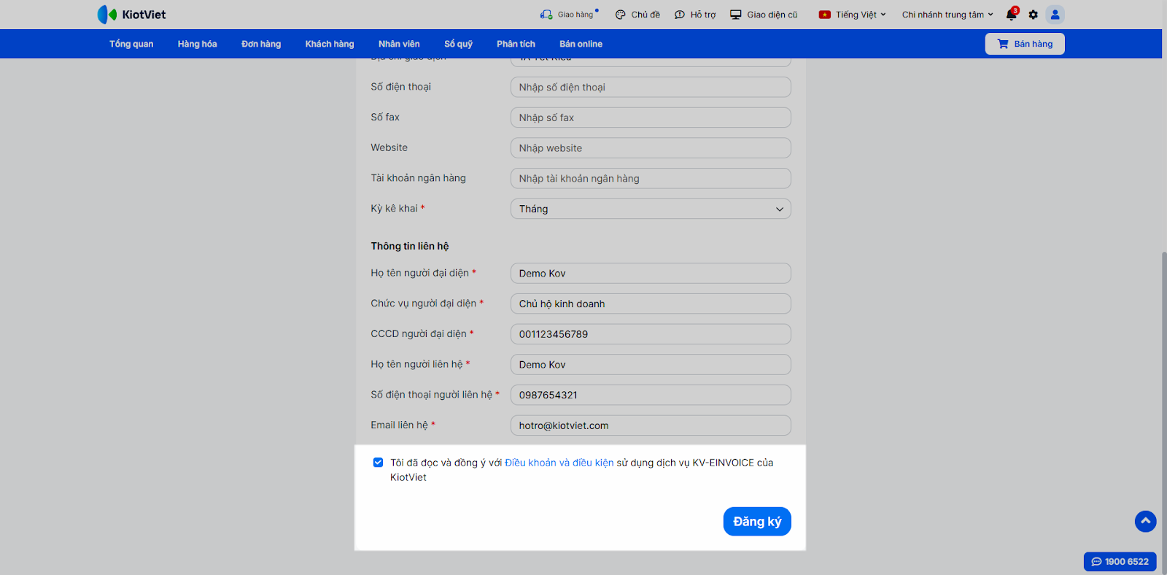
Task: Open the Hỗ trợ support chat icon
Action: point(680,15)
